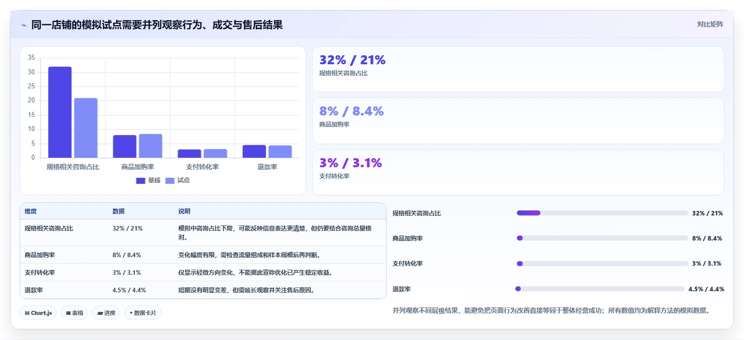Click the footnote starting 并列观察不同层级结果
Viewport: 744px width, 340px height.
(551, 311)
